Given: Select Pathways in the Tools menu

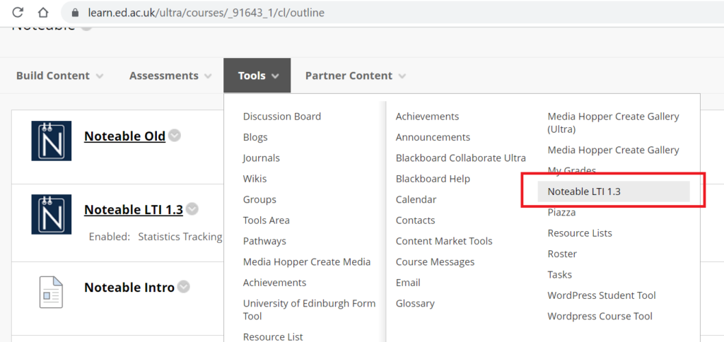Looking at the screenshot, I should [264, 241].
